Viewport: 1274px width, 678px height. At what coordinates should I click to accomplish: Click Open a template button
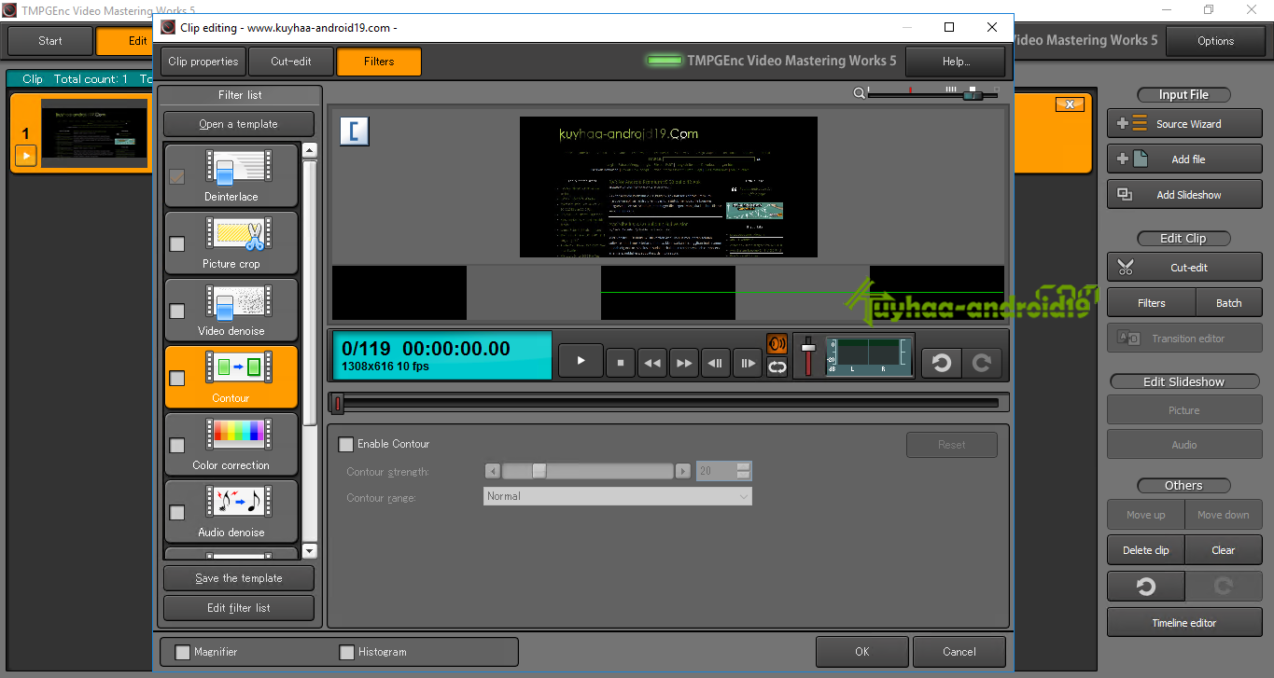click(x=238, y=124)
